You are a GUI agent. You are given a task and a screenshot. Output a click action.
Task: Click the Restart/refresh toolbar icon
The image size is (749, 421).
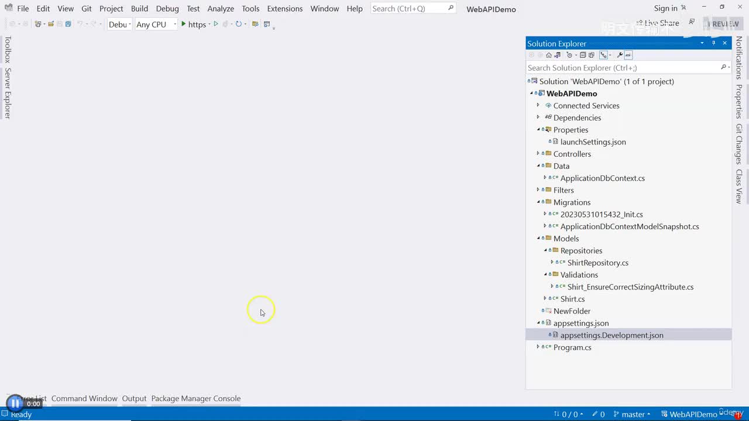click(239, 24)
